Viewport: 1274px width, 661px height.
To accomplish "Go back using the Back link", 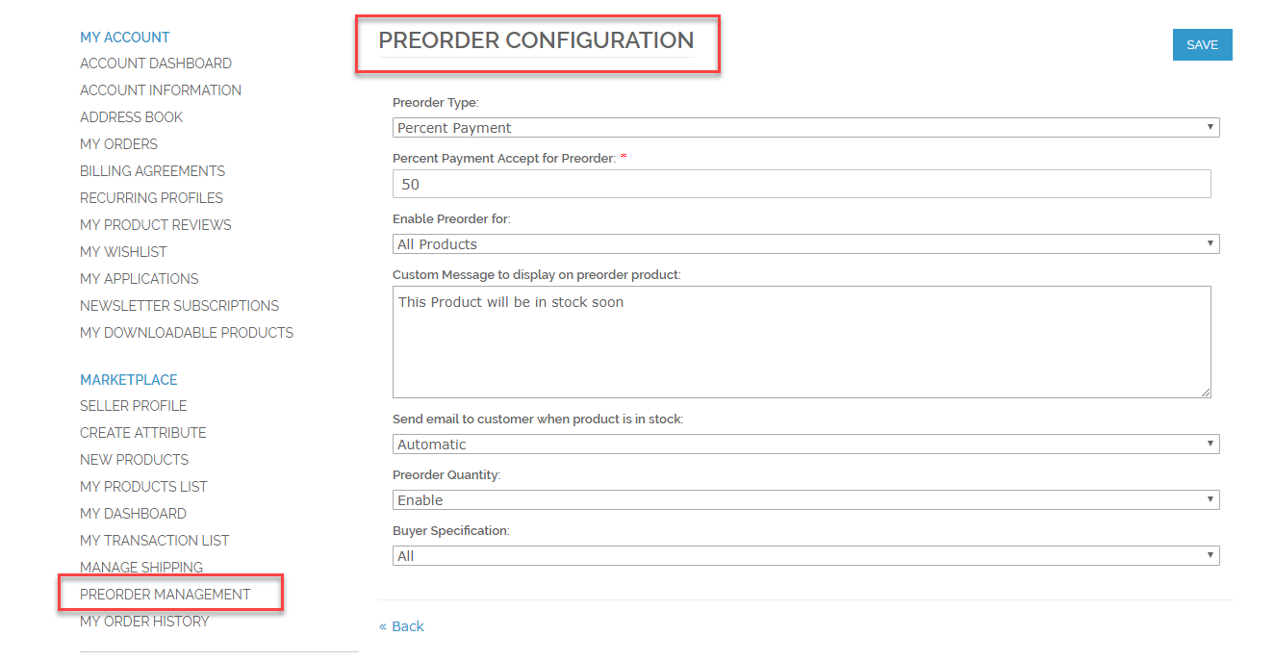I will pos(401,626).
